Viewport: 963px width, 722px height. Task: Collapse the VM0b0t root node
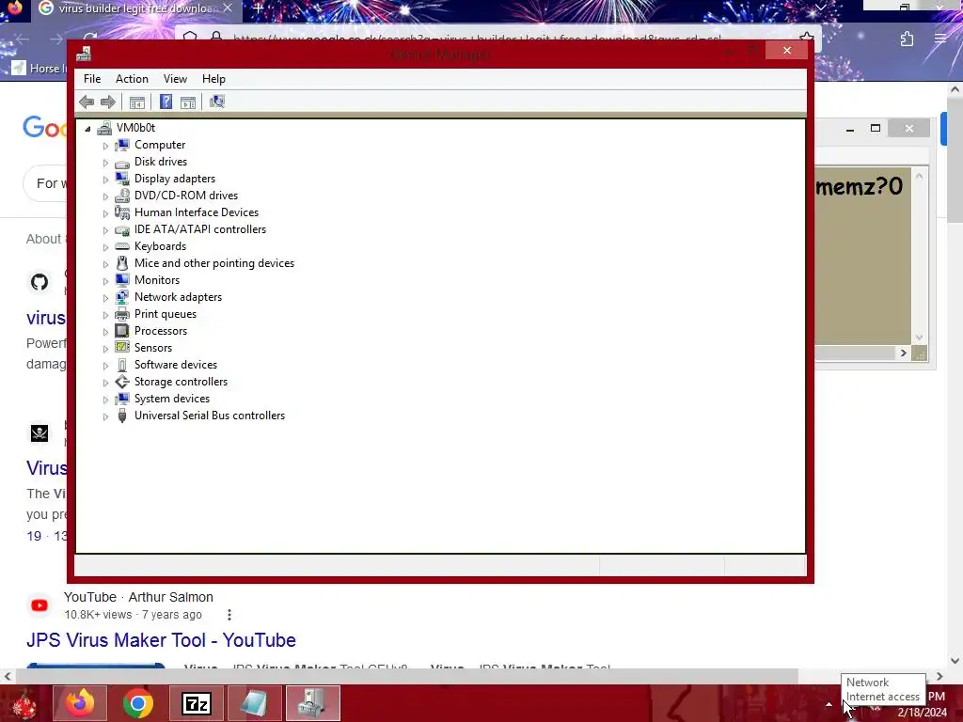(87, 128)
